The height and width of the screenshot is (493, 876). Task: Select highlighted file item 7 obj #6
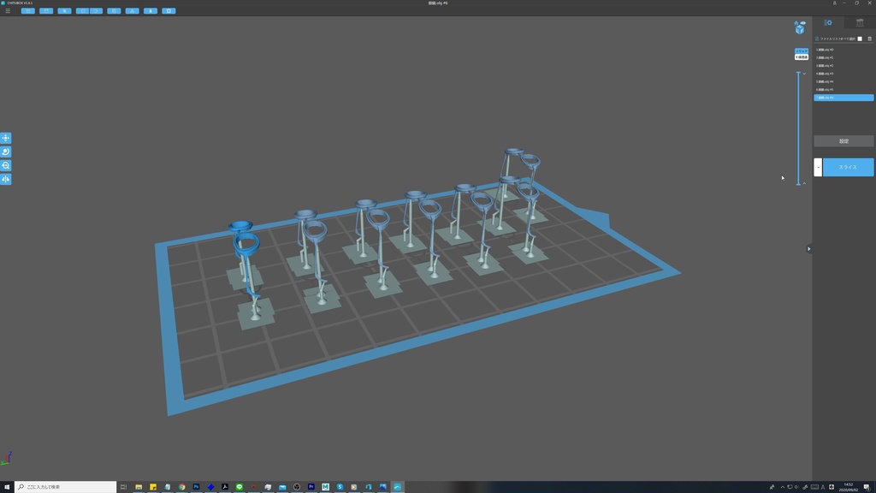[x=843, y=98]
